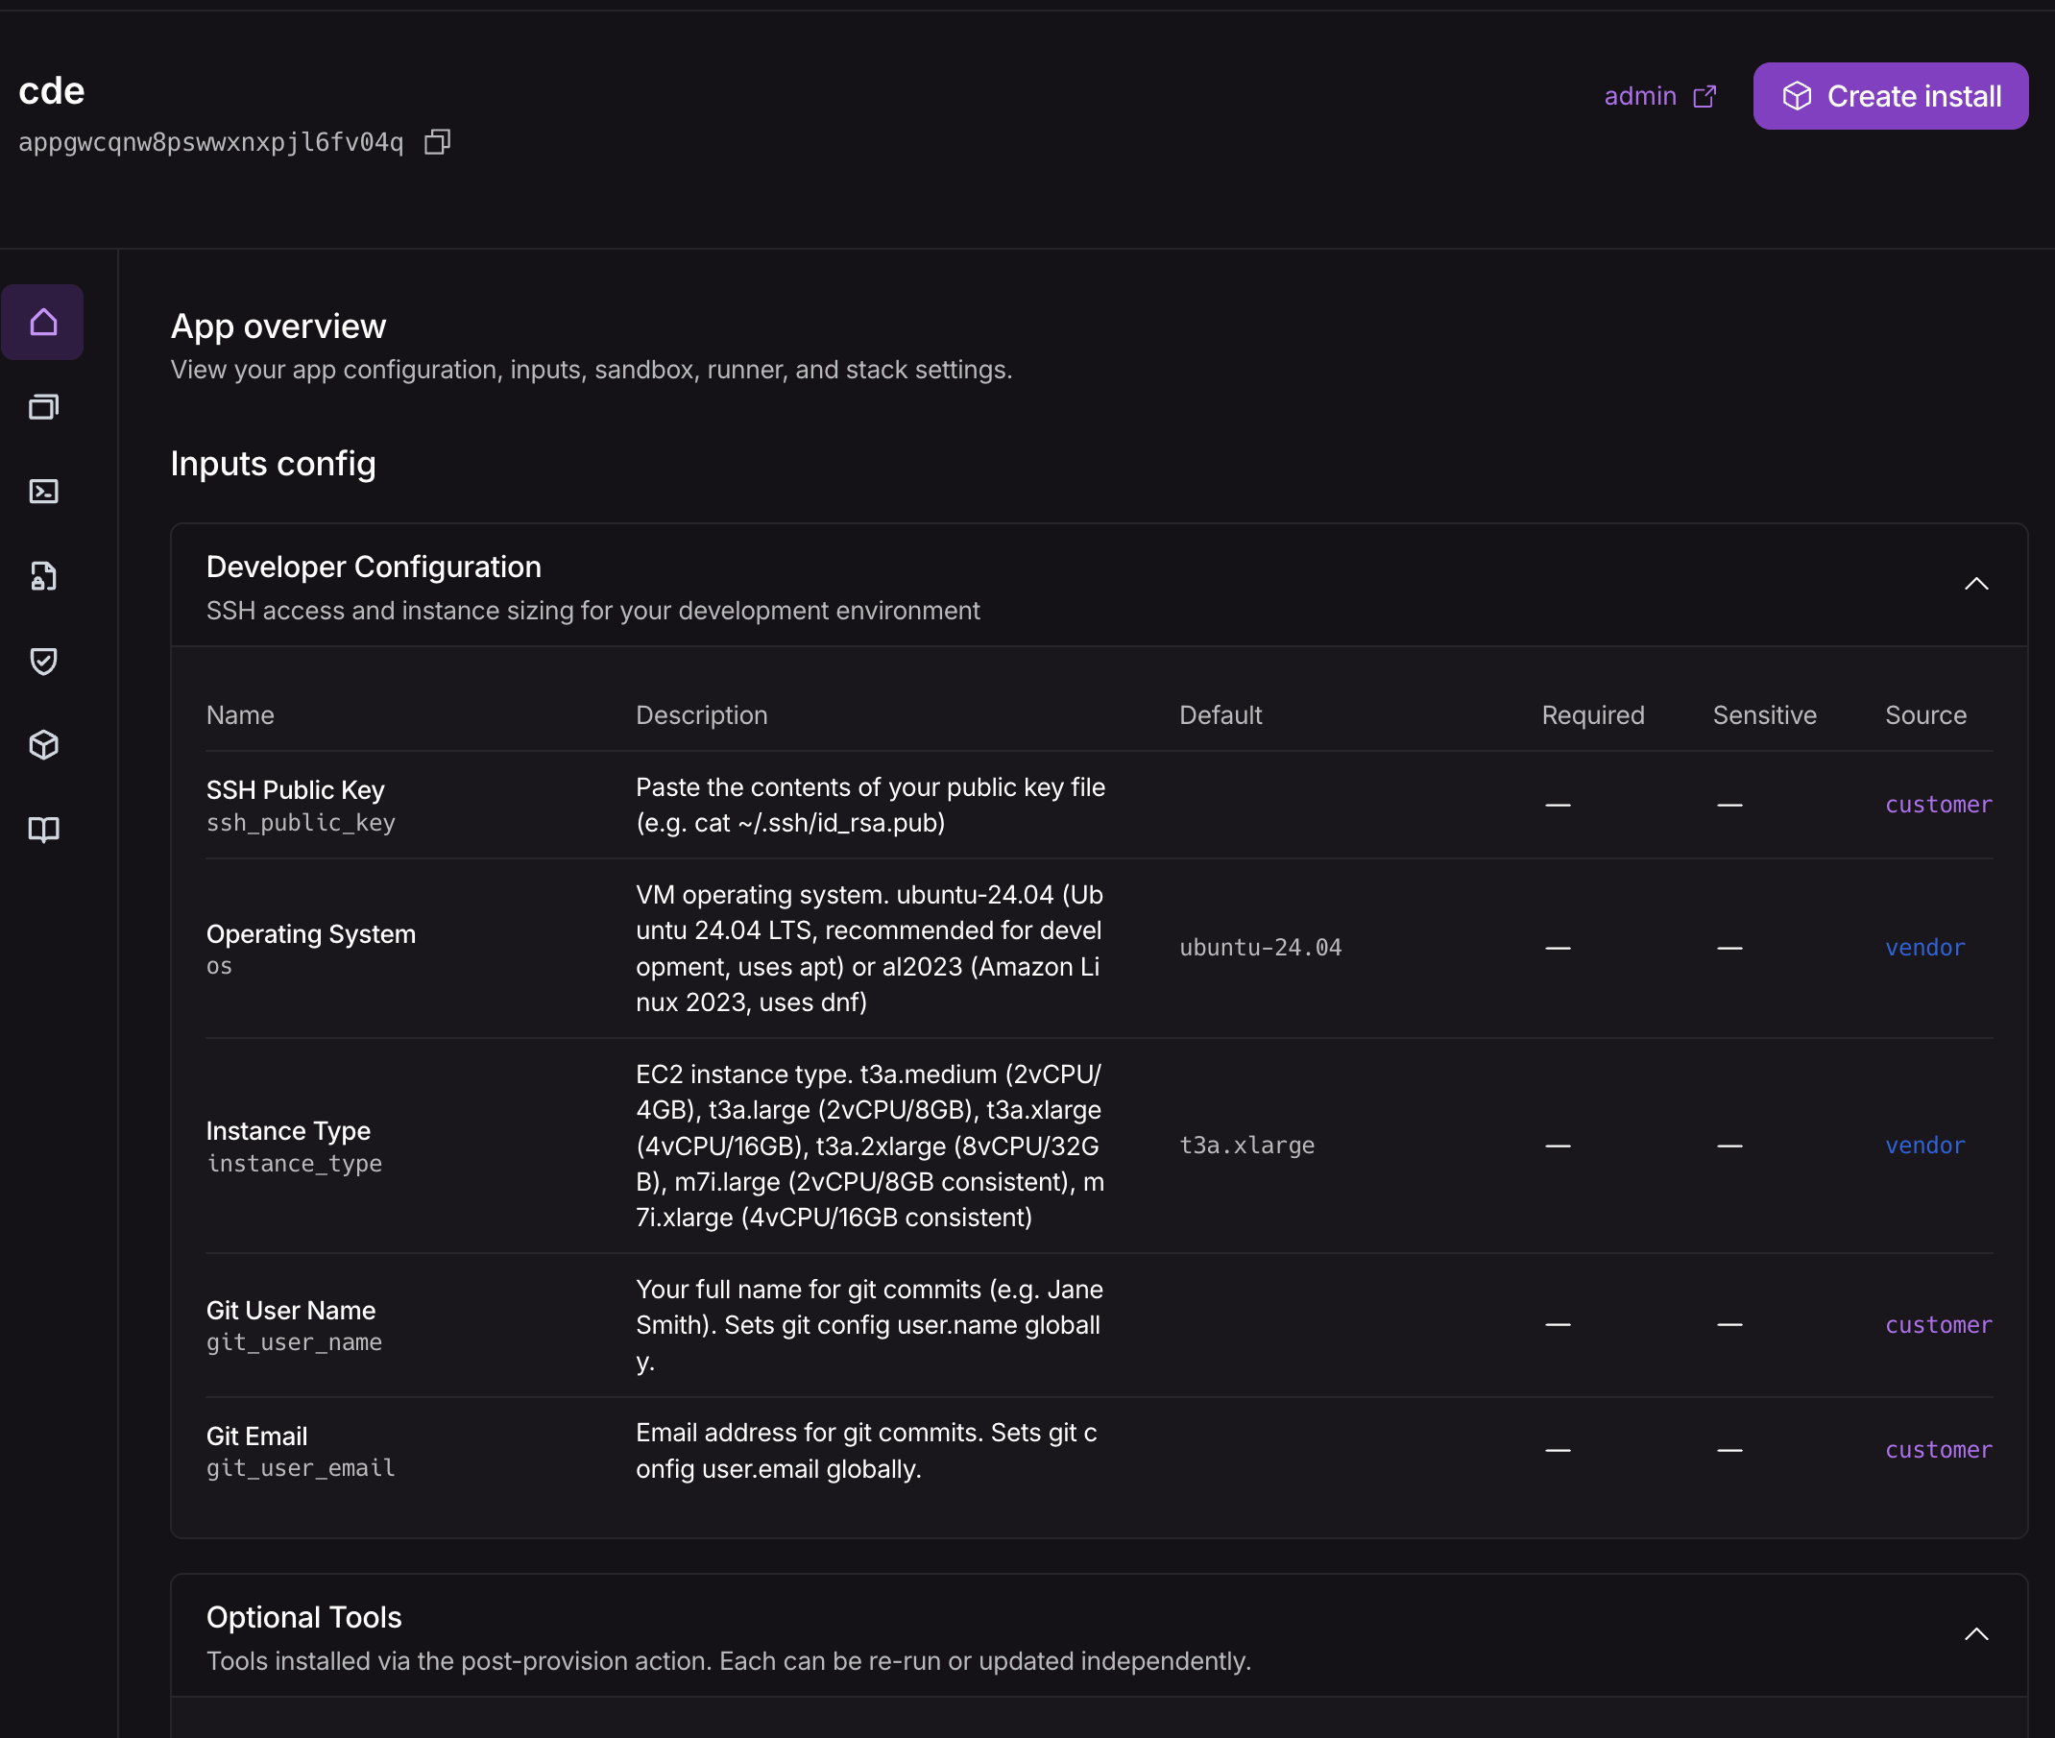Image resolution: width=2055 pixels, height=1738 pixels.
Task: Open the open-book docs sidebar icon
Action: point(43,830)
